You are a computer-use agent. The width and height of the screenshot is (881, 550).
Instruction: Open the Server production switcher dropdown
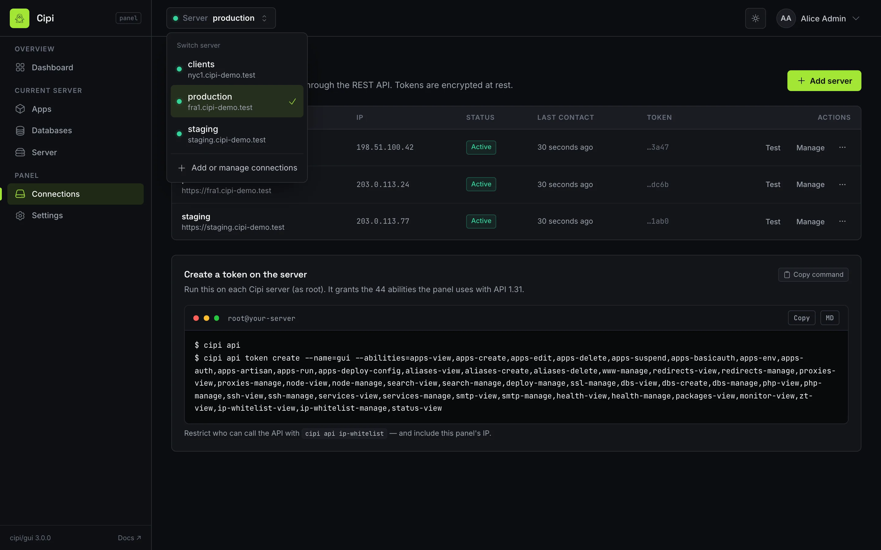coord(221,18)
